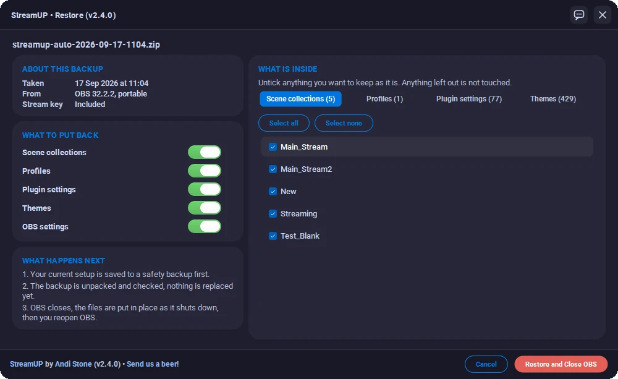Open the StreamUP link in footer
Screen dimensions: 618x379
coord(26,364)
